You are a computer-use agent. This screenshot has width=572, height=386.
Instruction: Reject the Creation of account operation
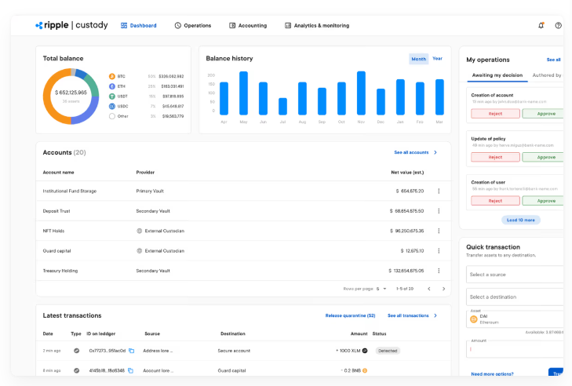(495, 114)
